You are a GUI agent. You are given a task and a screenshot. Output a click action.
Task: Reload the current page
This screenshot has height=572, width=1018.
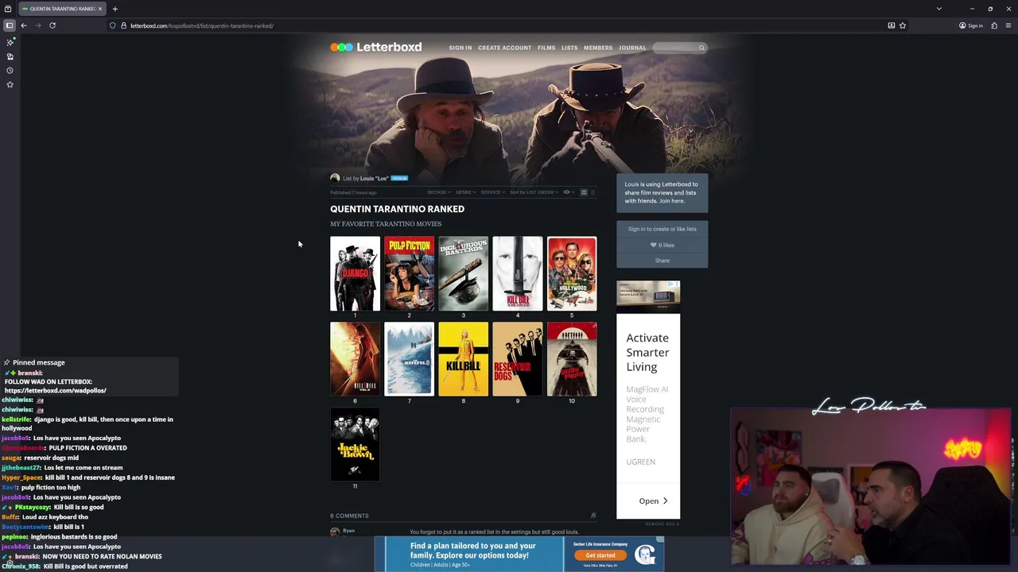click(52, 25)
